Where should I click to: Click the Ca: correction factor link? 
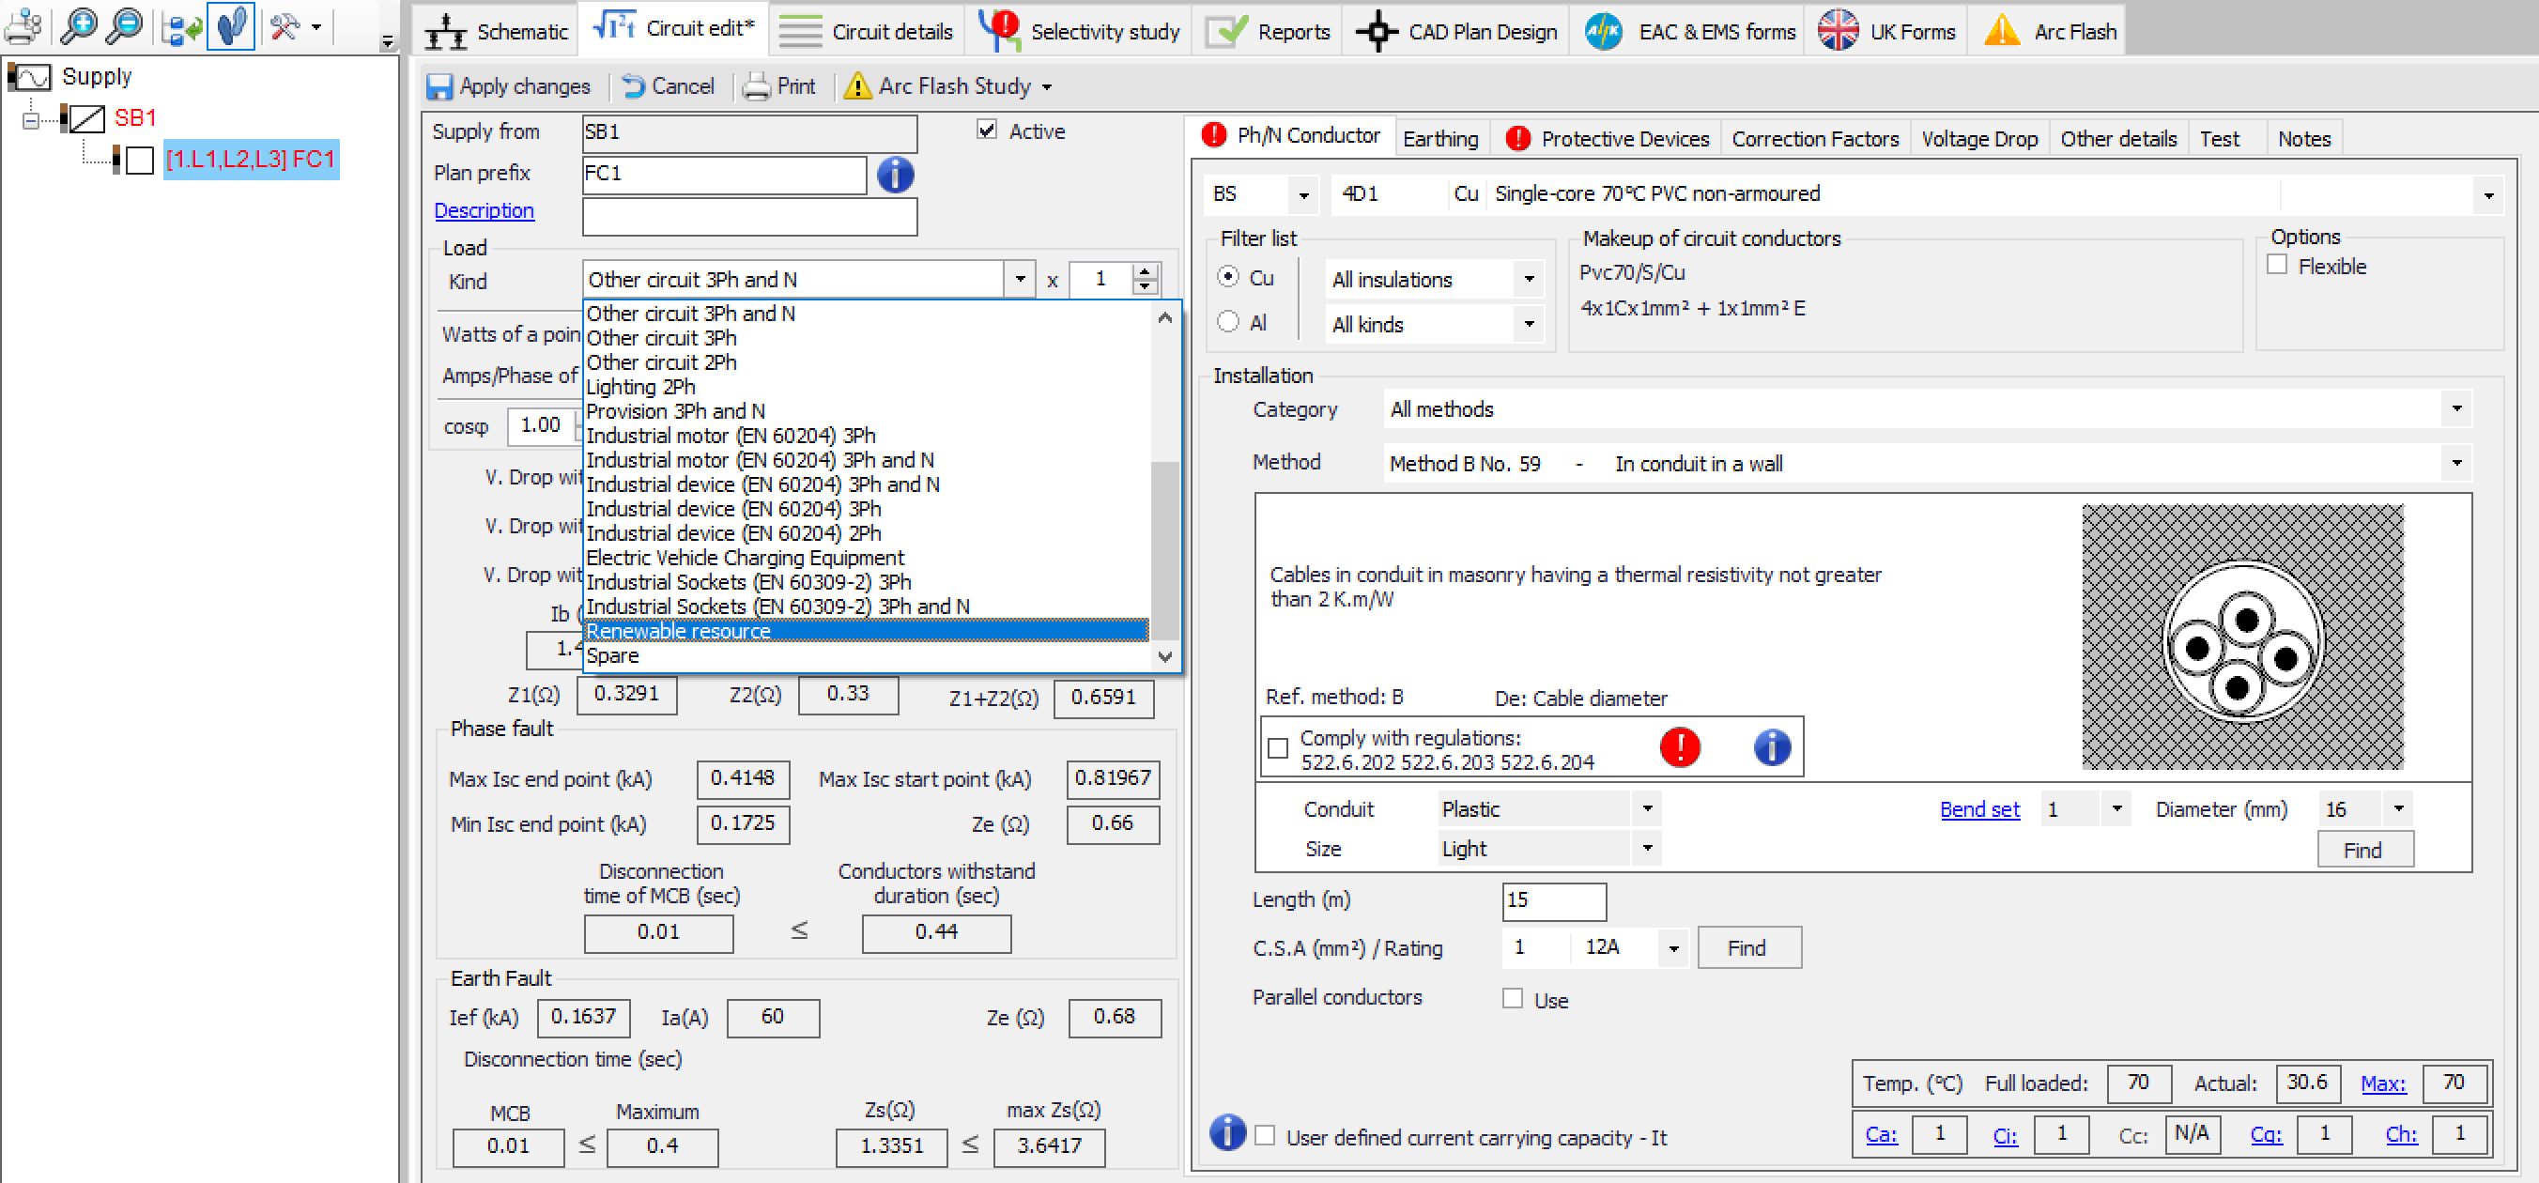(x=1880, y=1135)
